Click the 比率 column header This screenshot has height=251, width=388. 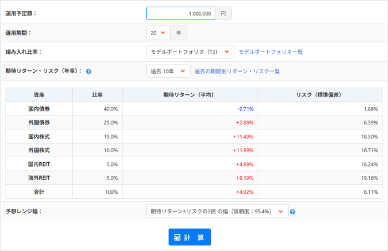97,95
